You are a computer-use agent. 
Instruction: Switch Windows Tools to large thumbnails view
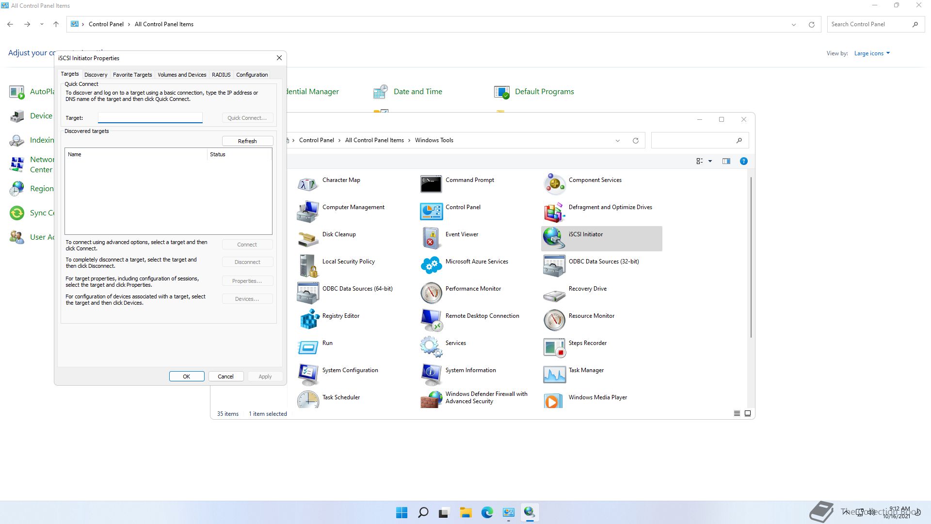point(748,413)
